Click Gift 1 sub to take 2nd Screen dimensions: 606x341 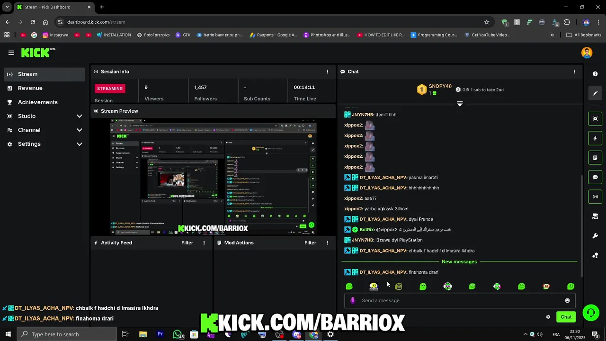479,90
